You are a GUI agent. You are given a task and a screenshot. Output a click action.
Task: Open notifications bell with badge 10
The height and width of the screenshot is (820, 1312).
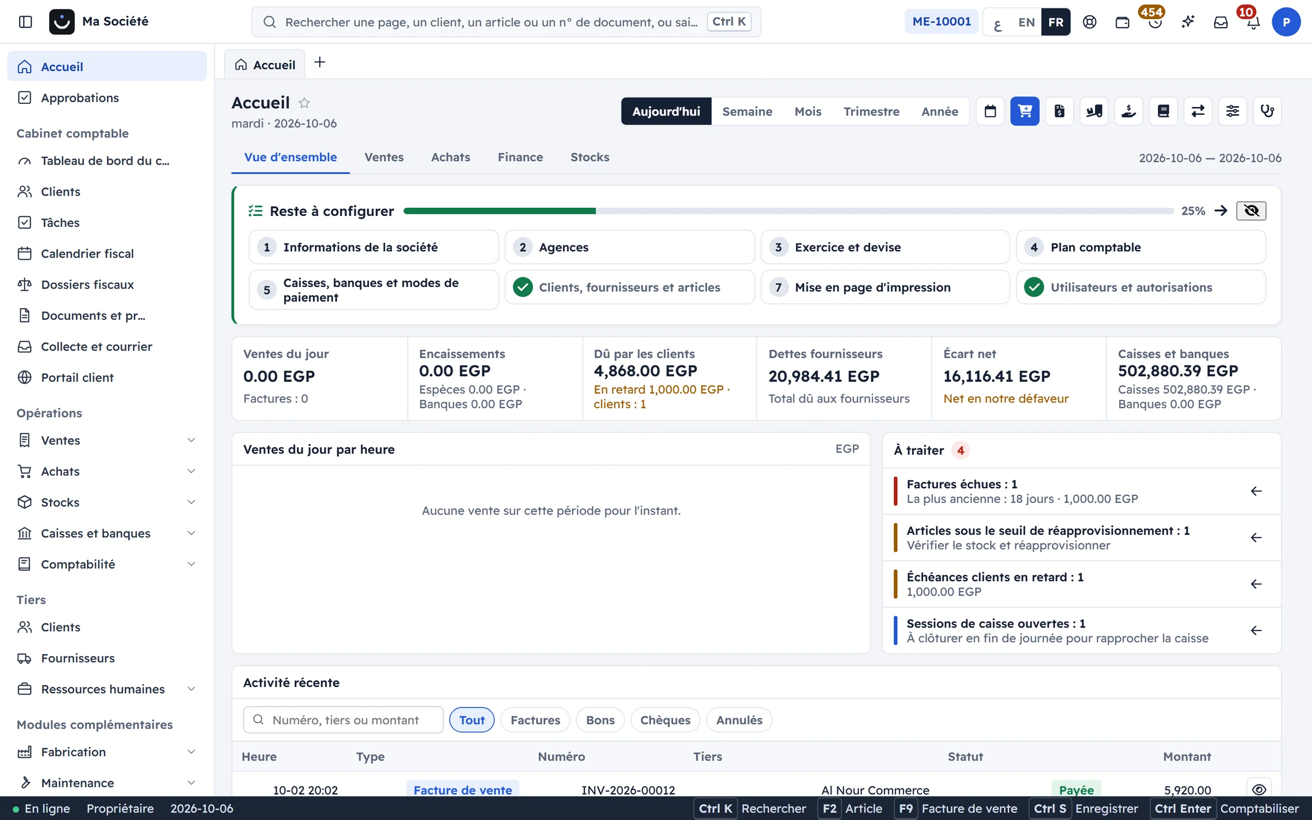1253,22
